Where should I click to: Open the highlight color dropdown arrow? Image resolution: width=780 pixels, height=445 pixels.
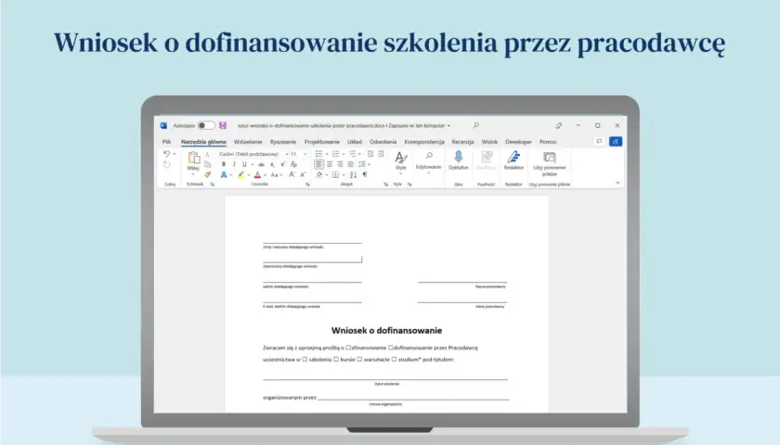point(248,175)
